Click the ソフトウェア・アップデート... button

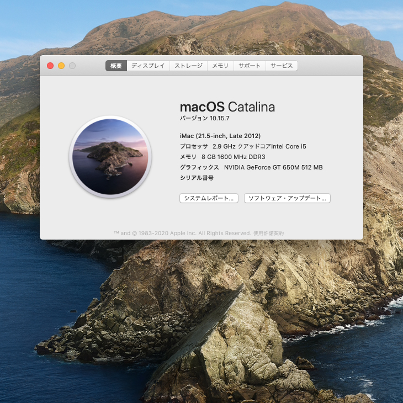(287, 198)
